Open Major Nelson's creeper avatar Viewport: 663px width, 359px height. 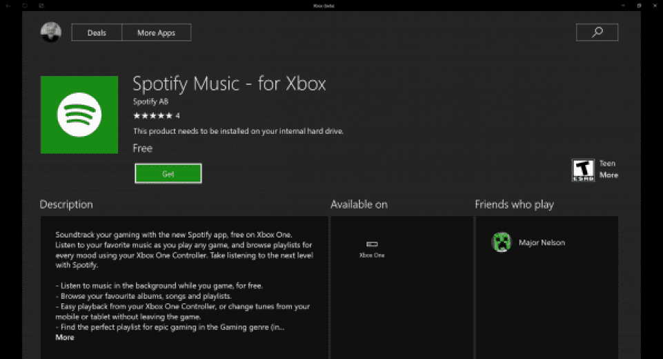click(x=502, y=242)
